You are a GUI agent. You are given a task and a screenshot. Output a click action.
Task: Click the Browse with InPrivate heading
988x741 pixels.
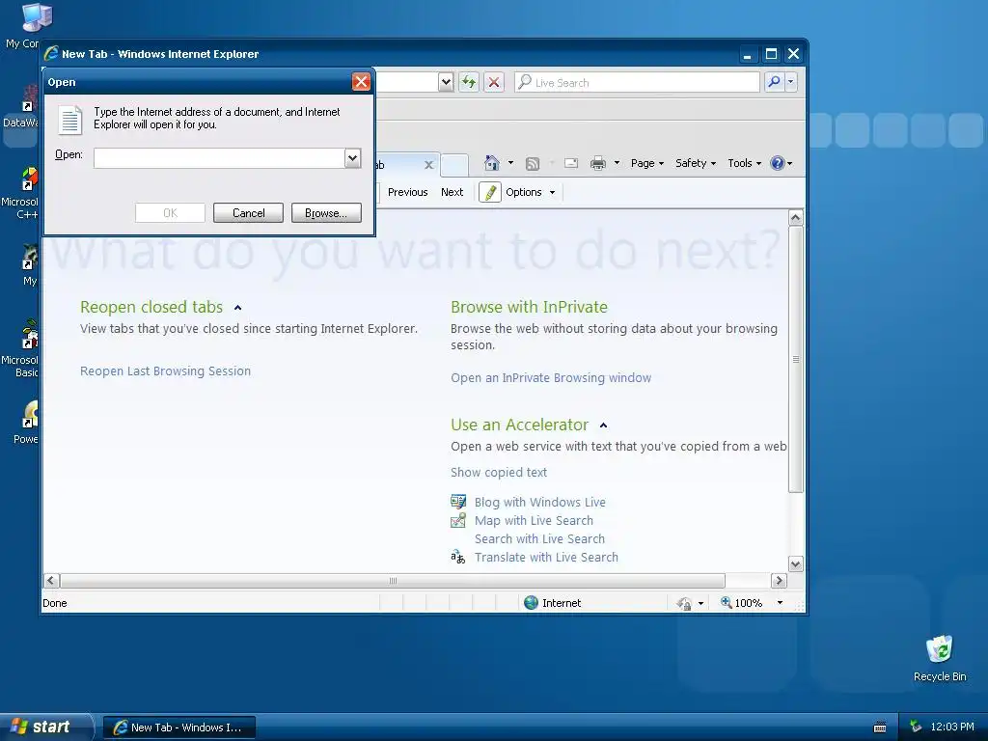pyautogui.click(x=530, y=307)
